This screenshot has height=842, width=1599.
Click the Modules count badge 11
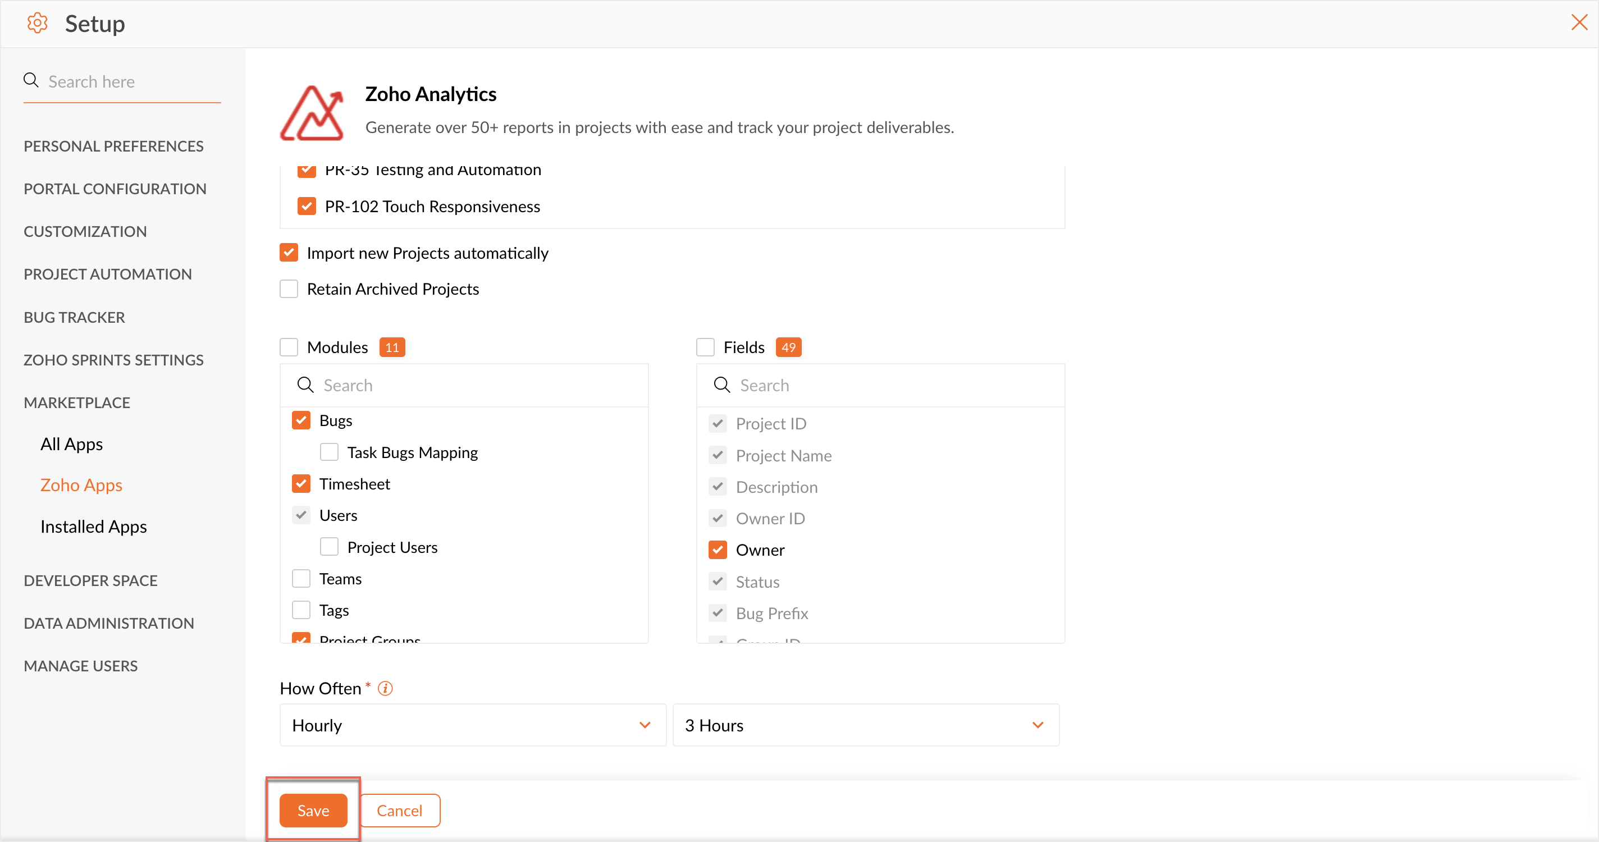point(392,347)
